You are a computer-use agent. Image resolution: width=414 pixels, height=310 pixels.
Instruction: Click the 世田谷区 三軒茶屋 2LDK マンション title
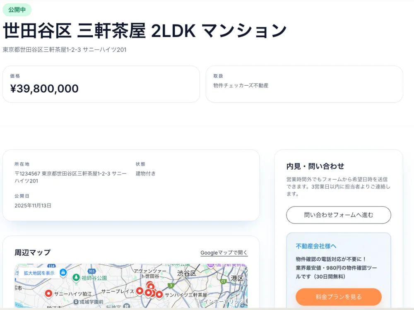pos(144,31)
